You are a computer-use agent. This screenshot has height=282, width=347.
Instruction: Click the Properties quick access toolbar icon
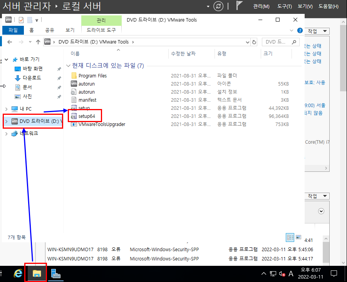pyautogui.click(x=21, y=20)
